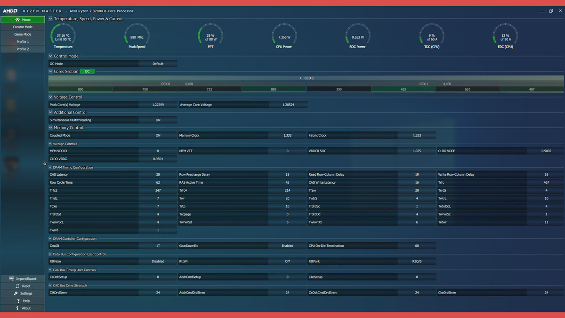Collapse the DRAM Contoller Configuration subsection
The height and width of the screenshot is (318, 565).
point(50,239)
